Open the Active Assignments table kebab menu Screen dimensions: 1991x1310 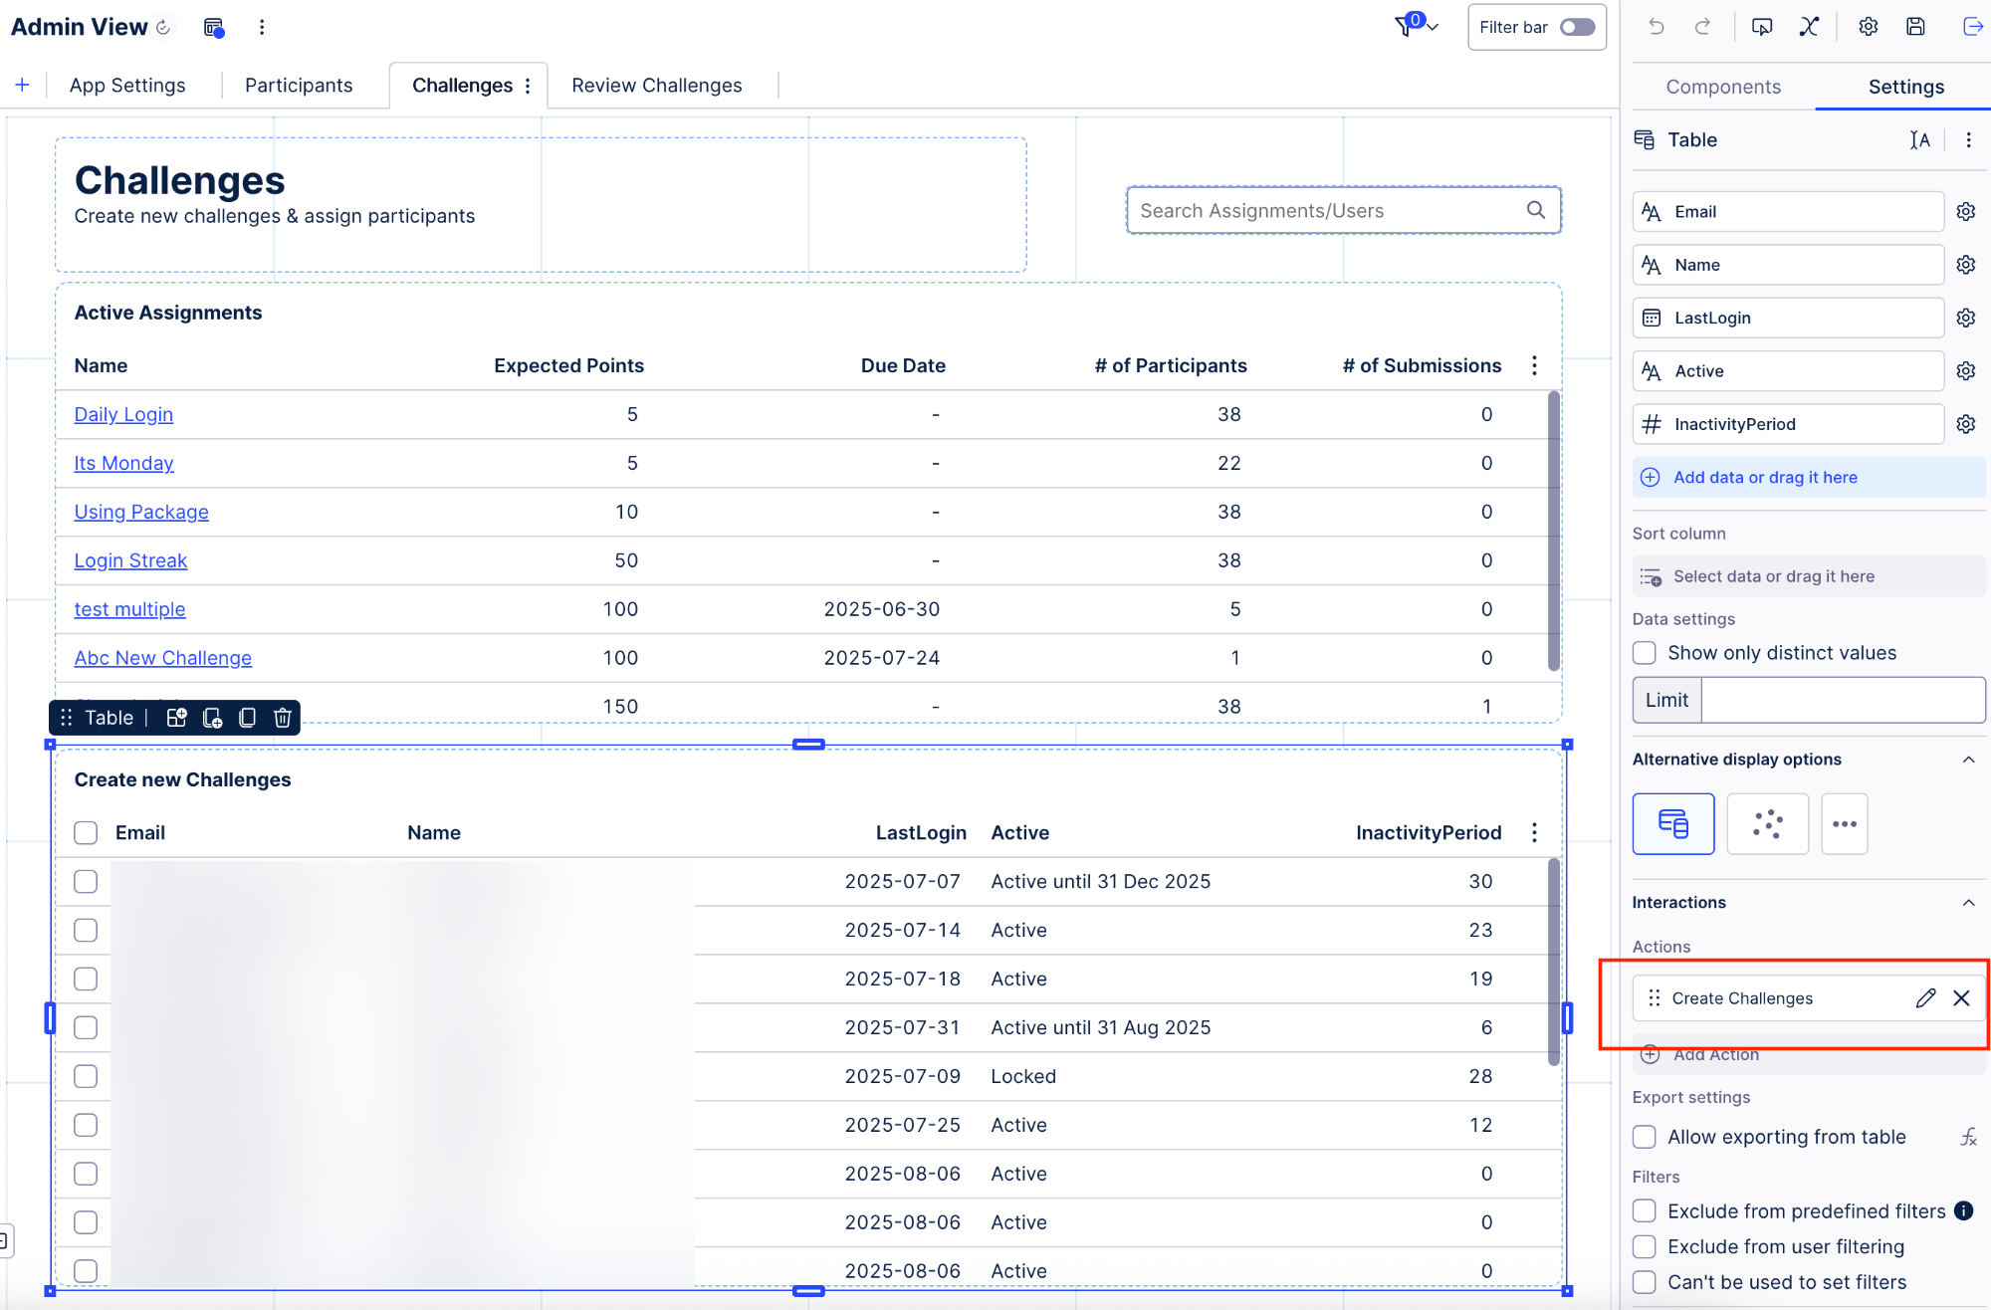tap(1534, 365)
